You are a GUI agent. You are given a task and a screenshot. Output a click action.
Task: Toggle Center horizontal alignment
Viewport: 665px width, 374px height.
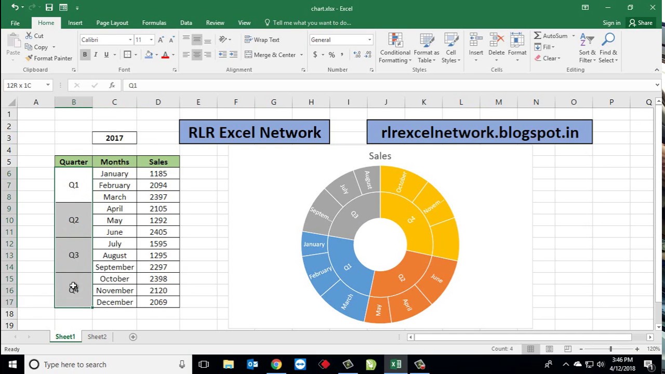coord(197,55)
